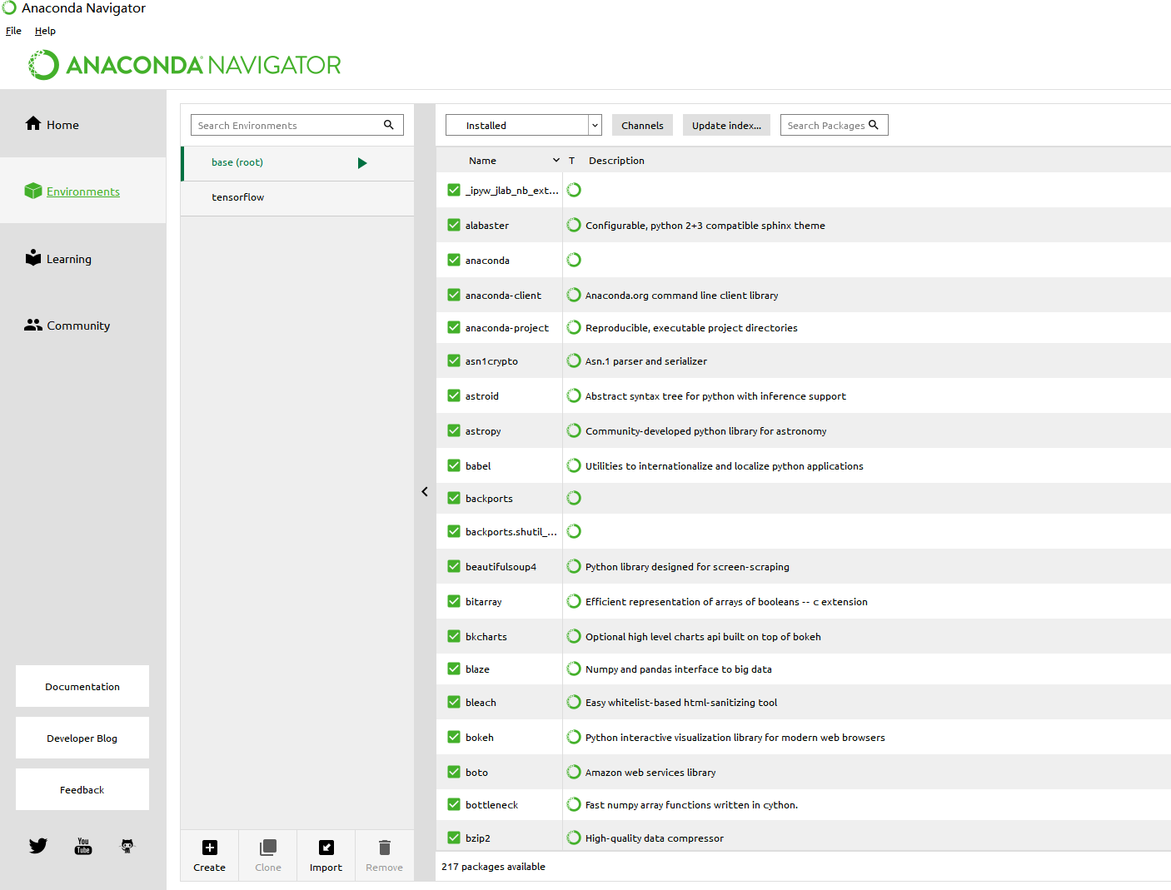The width and height of the screenshot is (1171, 890).
Task: Toggle the anaconda-client checkbox
Action: 454,295
